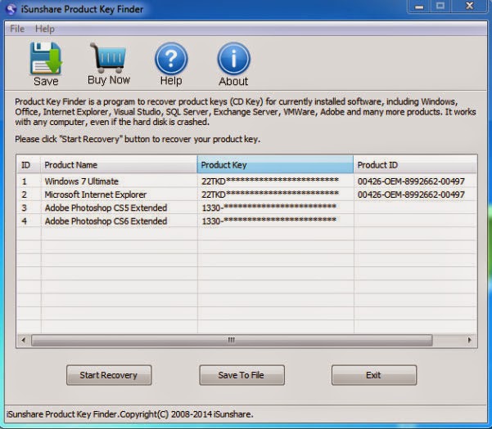The height and width of the screenshot is (429, 492).
Task: Click the horizontal scrollbar right arrow
Action: 469,340
